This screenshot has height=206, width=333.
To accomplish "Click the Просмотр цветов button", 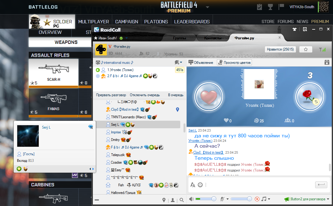I will click(234, 62).
